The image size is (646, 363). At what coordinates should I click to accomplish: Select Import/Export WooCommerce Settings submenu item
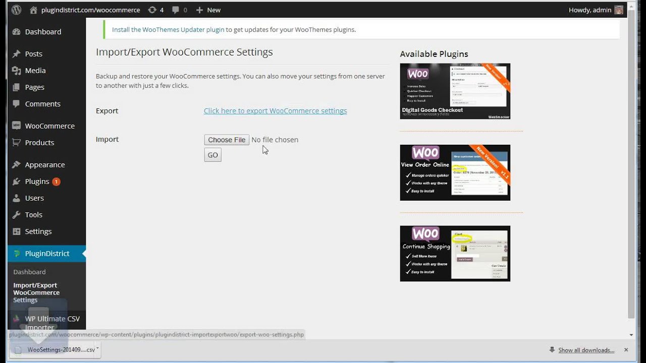coord(36,292)
